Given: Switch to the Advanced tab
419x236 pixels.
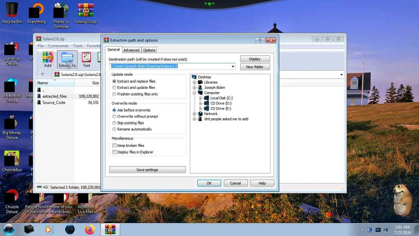Looking at the screenshot, I should 131,50.
